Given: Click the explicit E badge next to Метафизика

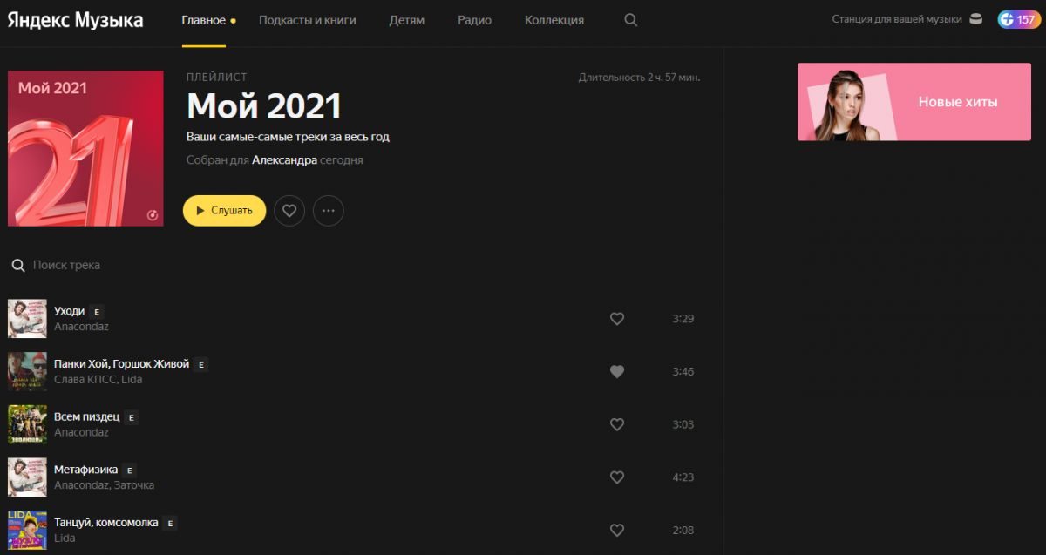Looking at the screenshot, I should pos(130,470).
